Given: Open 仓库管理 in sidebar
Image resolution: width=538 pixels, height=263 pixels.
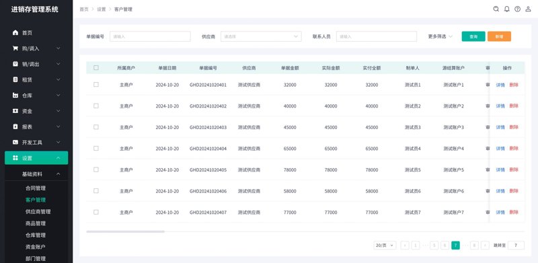Looking at the screenshot, I should tap(36, 235).
